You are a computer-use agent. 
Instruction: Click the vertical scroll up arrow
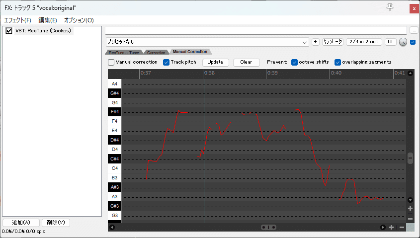410,73
